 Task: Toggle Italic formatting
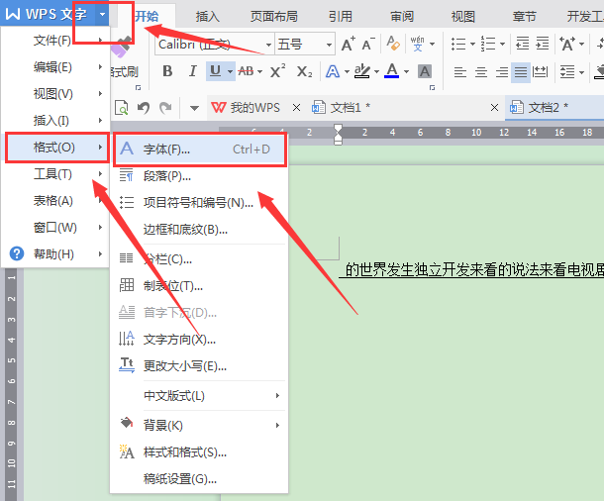click(x=192, y=71)
